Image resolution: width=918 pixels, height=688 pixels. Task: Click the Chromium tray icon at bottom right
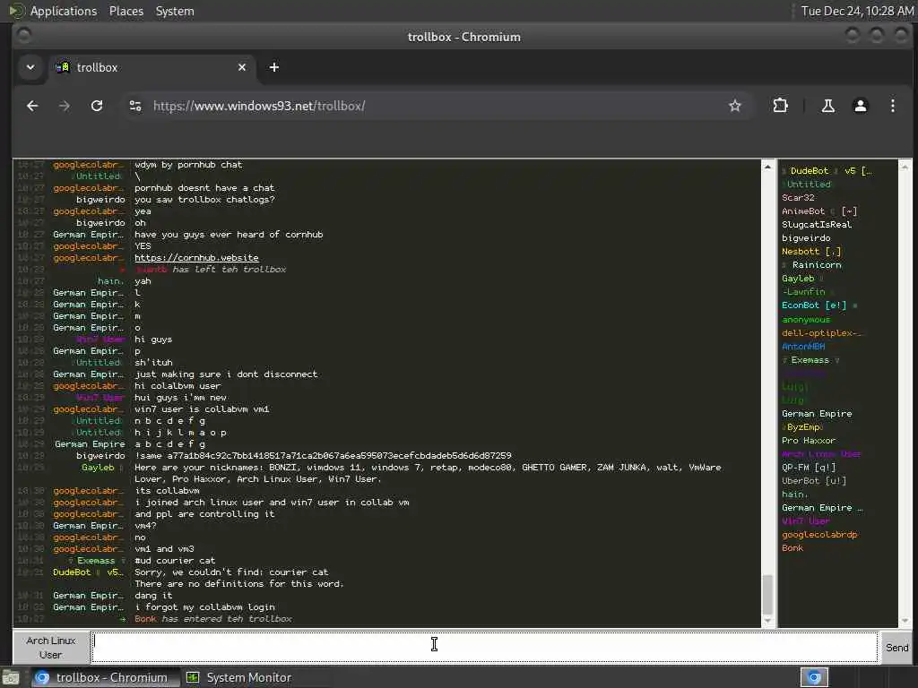point(814,677)
